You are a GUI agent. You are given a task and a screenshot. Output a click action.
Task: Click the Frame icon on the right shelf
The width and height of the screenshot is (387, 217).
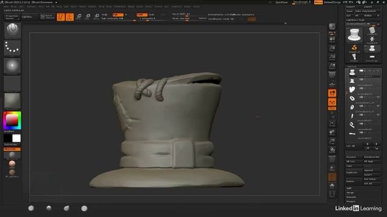tap(332, 124)
